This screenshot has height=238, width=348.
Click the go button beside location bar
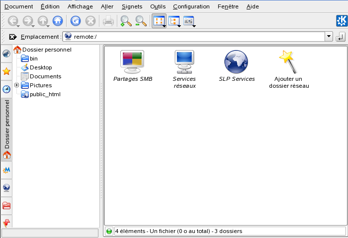coord(341,37)
